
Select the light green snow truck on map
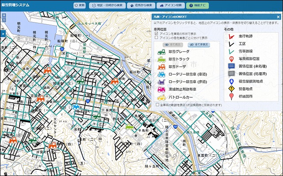pyautogui.click(x=129, y=127)
